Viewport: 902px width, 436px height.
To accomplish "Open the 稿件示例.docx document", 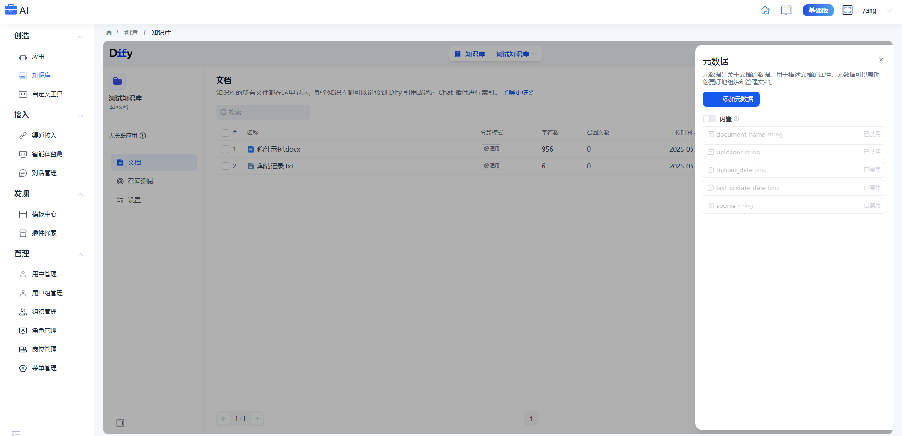I will coord(279,149).
